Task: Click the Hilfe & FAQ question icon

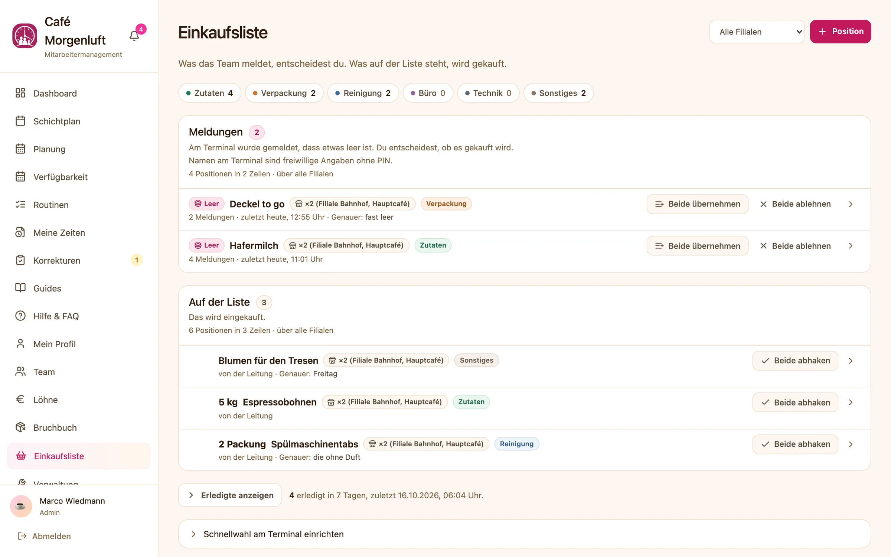Action: point(20,316)
